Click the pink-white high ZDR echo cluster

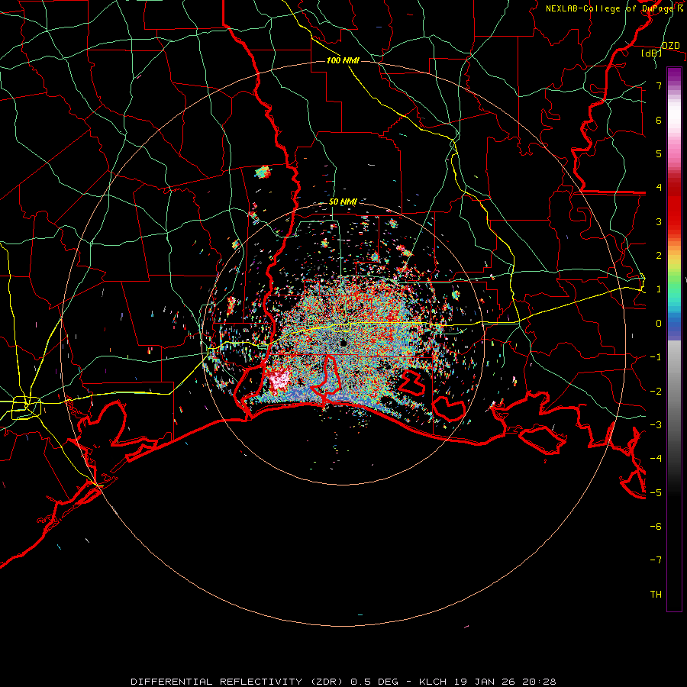279,379
